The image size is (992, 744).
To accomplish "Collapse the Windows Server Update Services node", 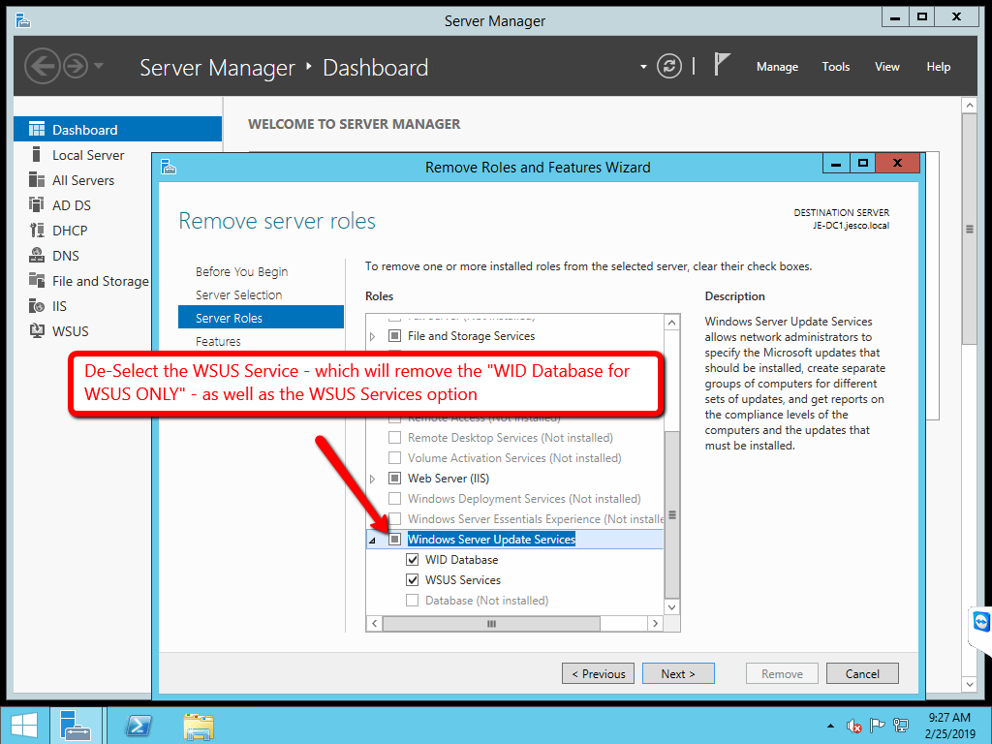I will 372,539.
